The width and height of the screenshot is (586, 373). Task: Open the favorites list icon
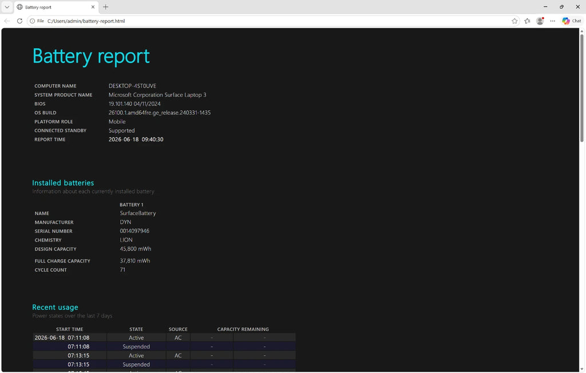(527, 21)
